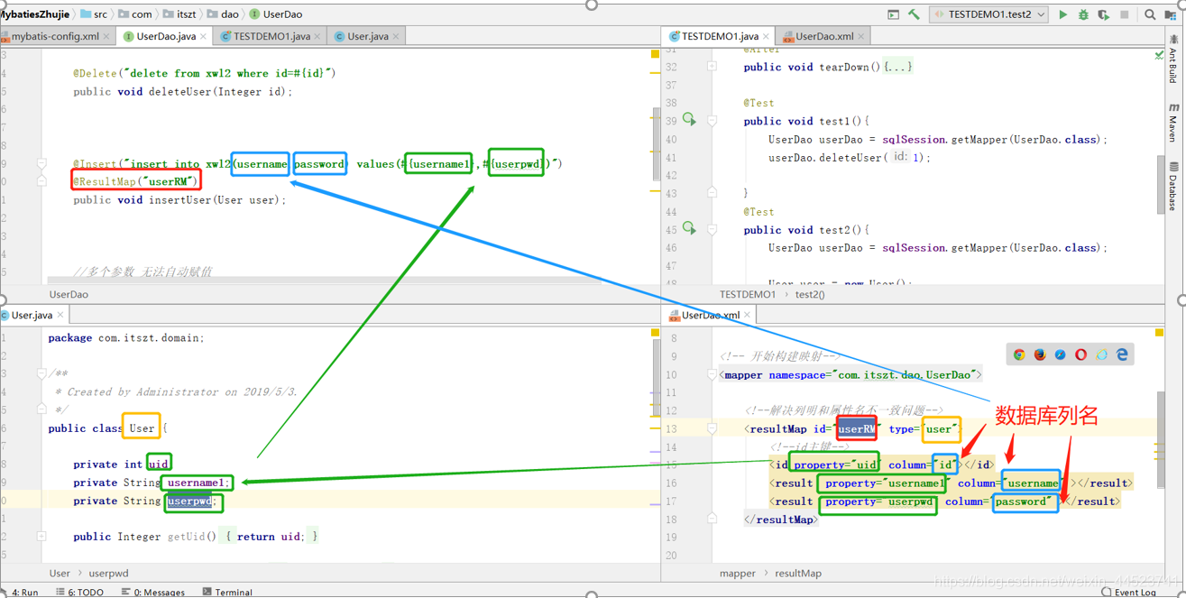Switch to User.java tab in top-left group
The image size is (1186, 598).
[x=367, y=36]
